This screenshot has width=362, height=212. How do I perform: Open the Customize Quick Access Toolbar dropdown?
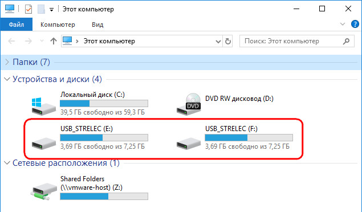click(51, 10)
